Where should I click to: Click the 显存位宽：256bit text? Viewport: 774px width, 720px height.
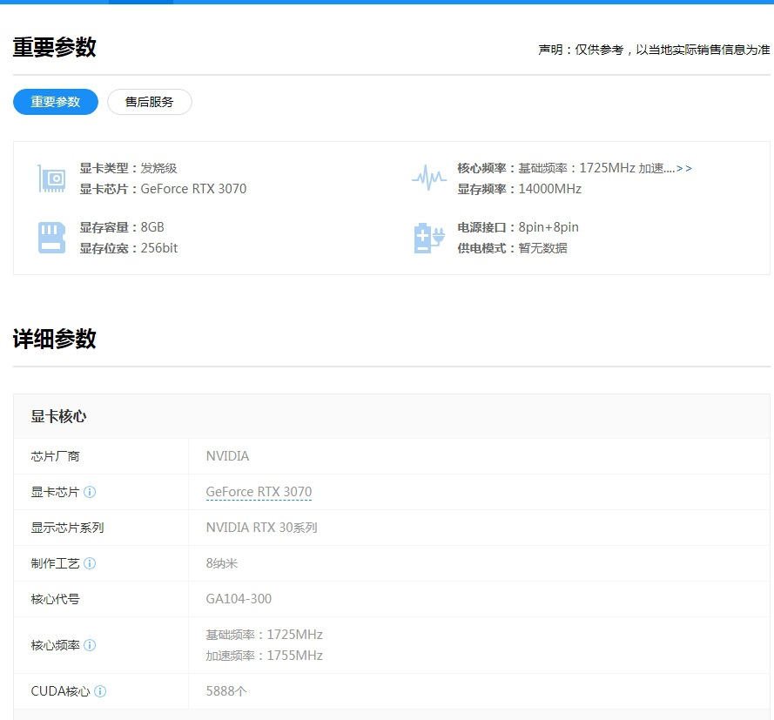coord(128,248)
